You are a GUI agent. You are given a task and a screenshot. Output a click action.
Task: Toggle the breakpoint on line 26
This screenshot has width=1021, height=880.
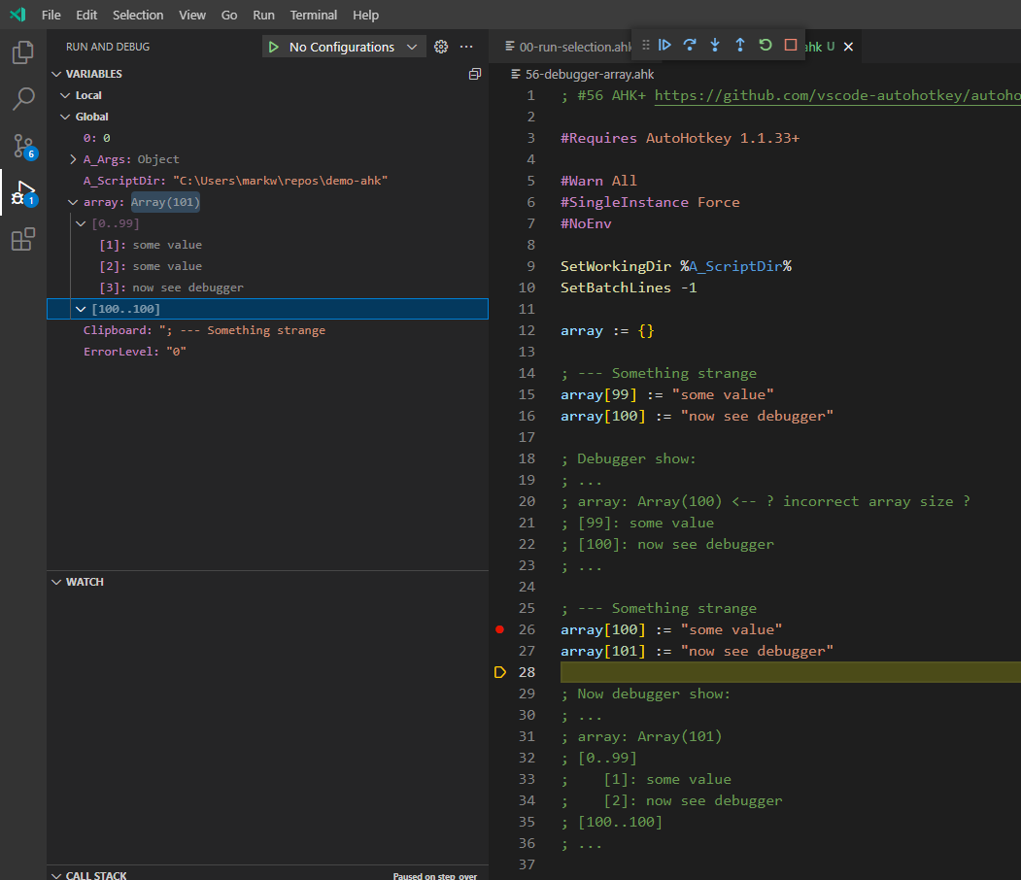(500, 629)
